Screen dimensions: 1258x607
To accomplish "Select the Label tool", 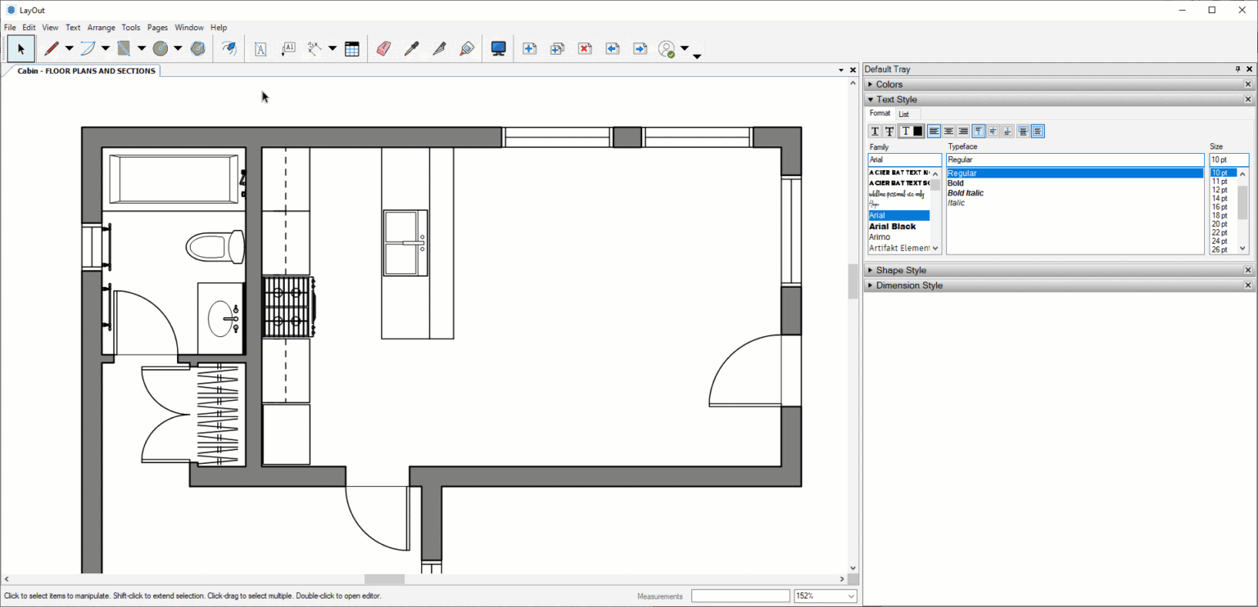I will pyautogui.click(x=288, y=48).
